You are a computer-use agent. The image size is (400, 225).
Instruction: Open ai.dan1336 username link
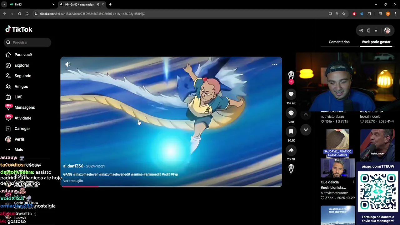coord(73,166)
